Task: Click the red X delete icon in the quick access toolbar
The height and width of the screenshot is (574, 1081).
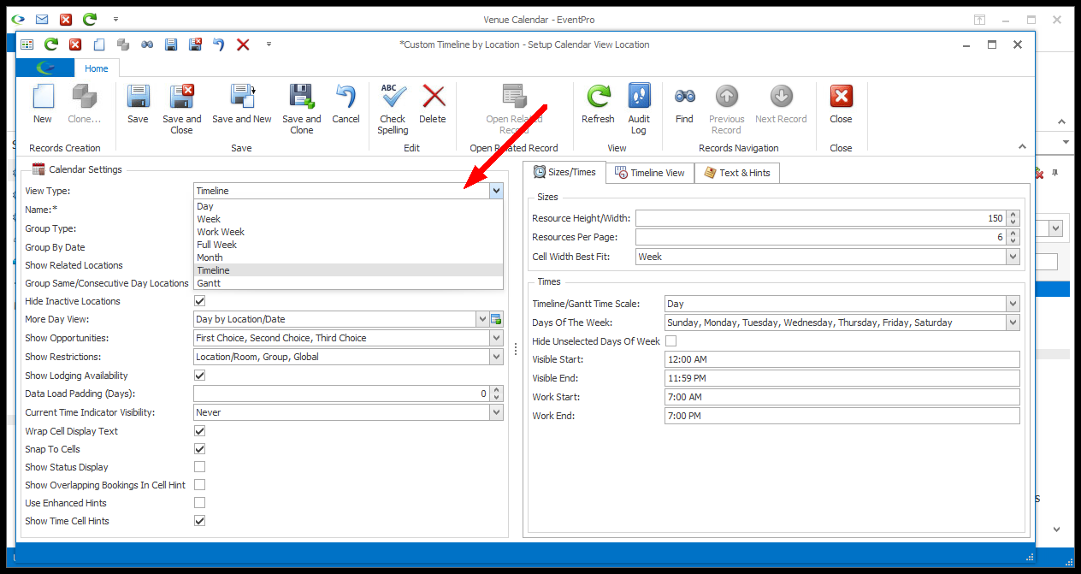Action: point(243,44)
